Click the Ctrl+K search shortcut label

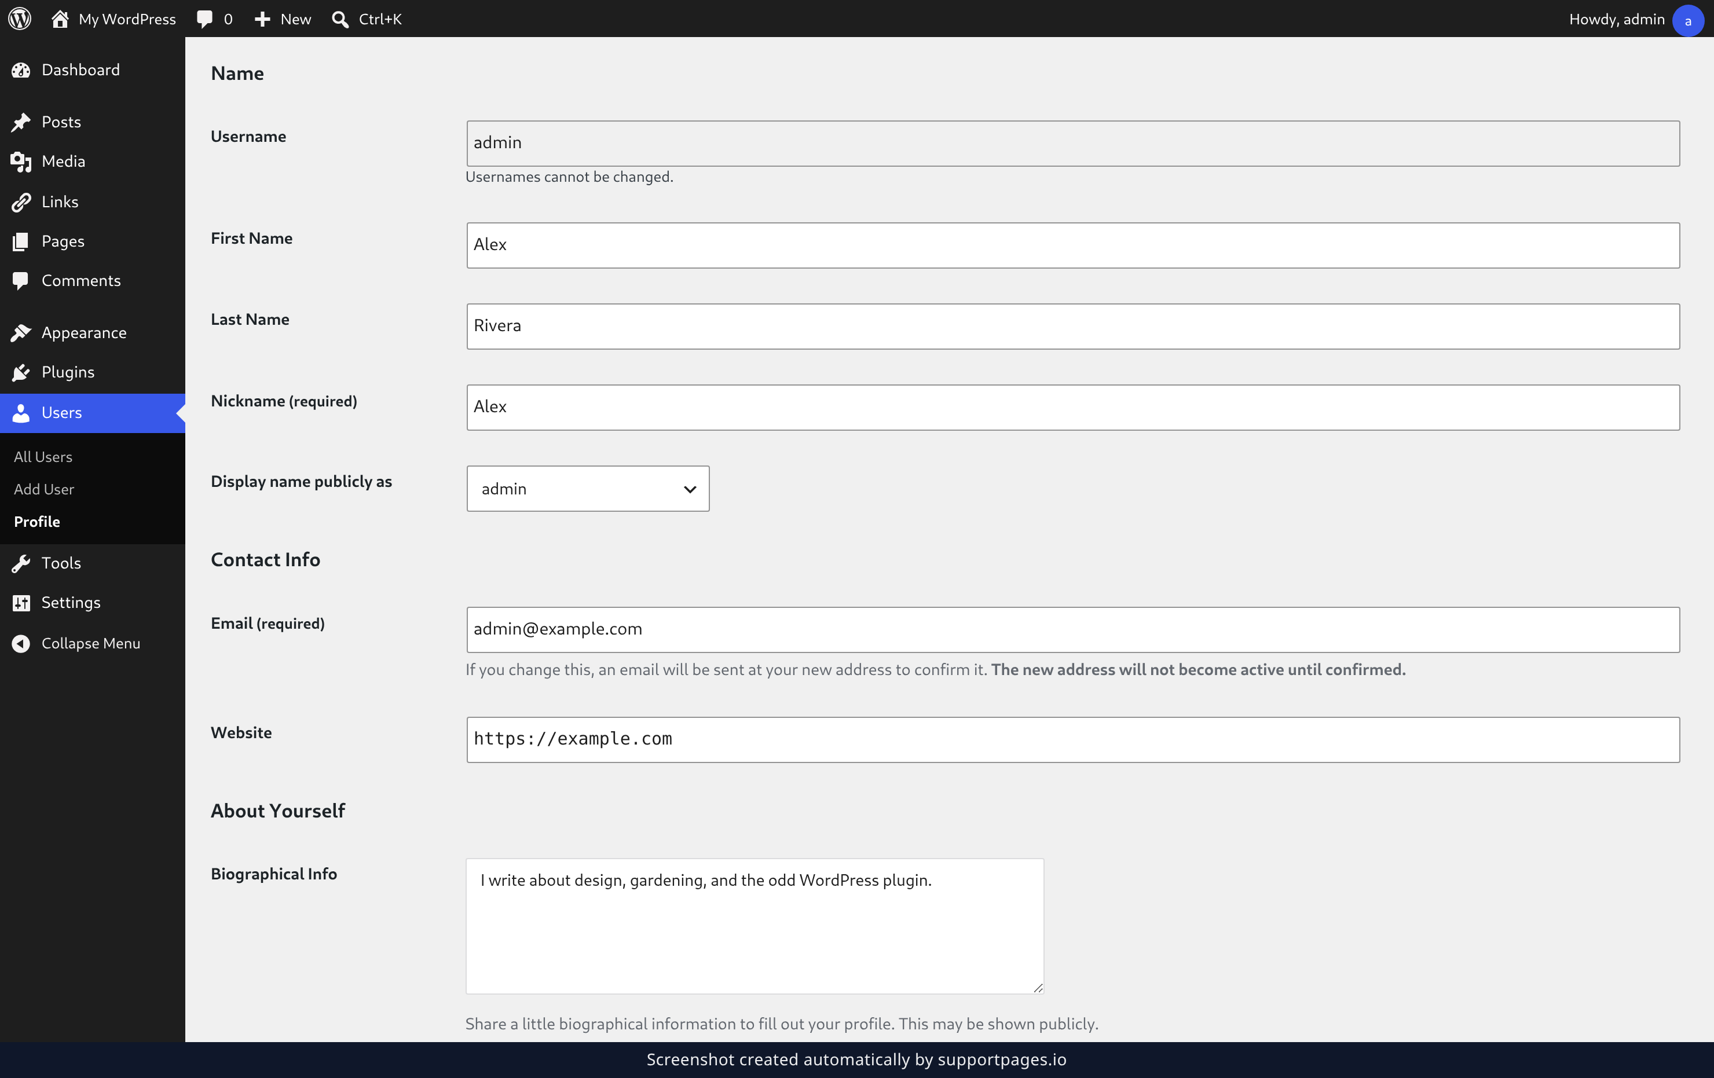click(x=380, y=19)
